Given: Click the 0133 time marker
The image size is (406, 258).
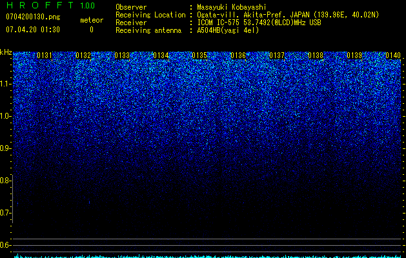Looking at the screenshot, I should coord(122,55).
